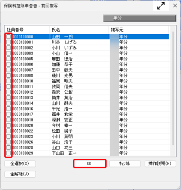This screenshot has height=190, width=181.
Task: Select name 麻田 徳治
Action: (62, 59)
